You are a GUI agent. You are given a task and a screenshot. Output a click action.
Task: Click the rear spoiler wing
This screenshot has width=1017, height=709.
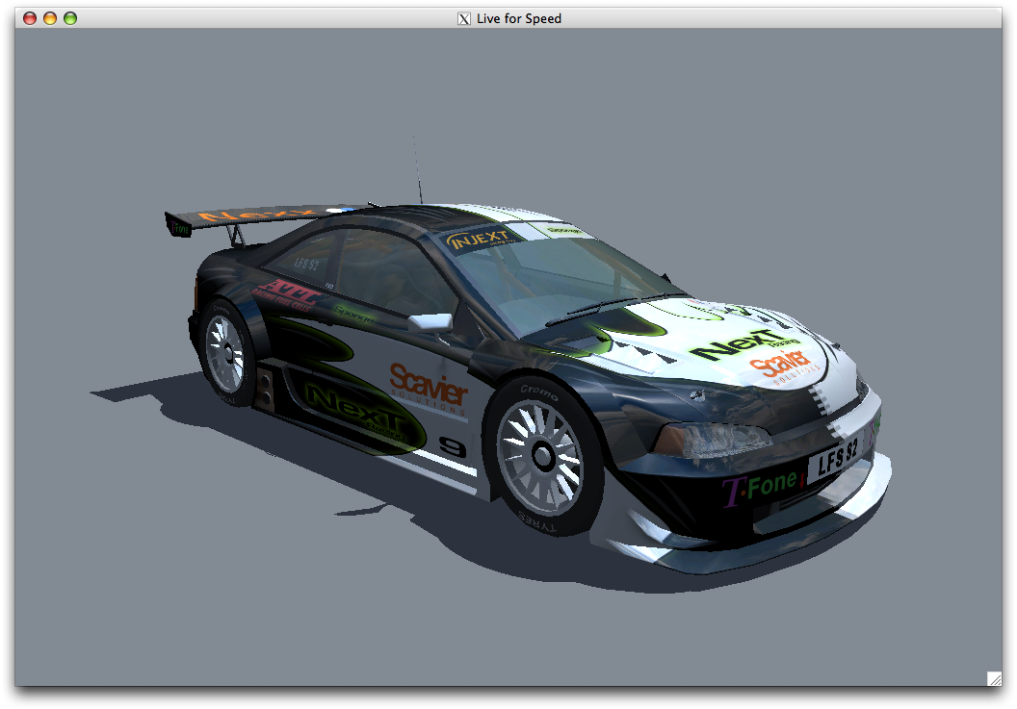[x=263, y=217]
